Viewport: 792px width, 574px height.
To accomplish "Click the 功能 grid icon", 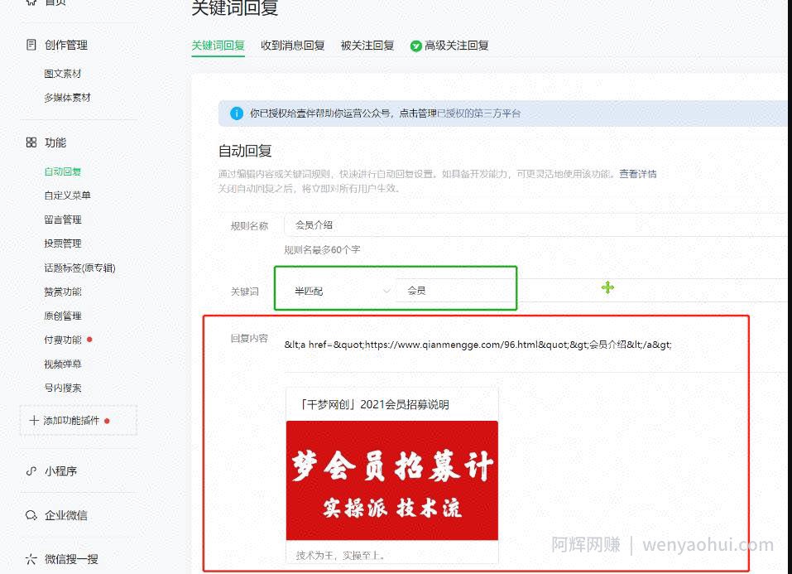I will 31,142.
